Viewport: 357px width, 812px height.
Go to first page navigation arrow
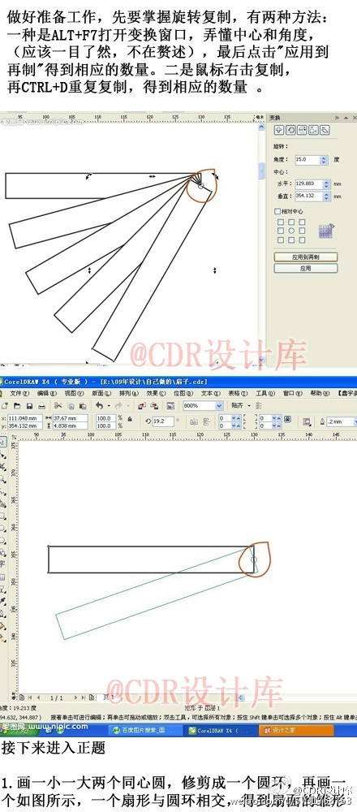pyautogui.click(x=29, y=698)
